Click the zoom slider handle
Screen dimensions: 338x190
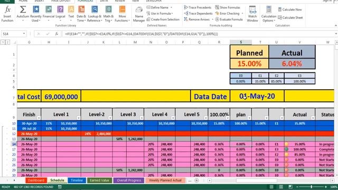tap(311, 187)
